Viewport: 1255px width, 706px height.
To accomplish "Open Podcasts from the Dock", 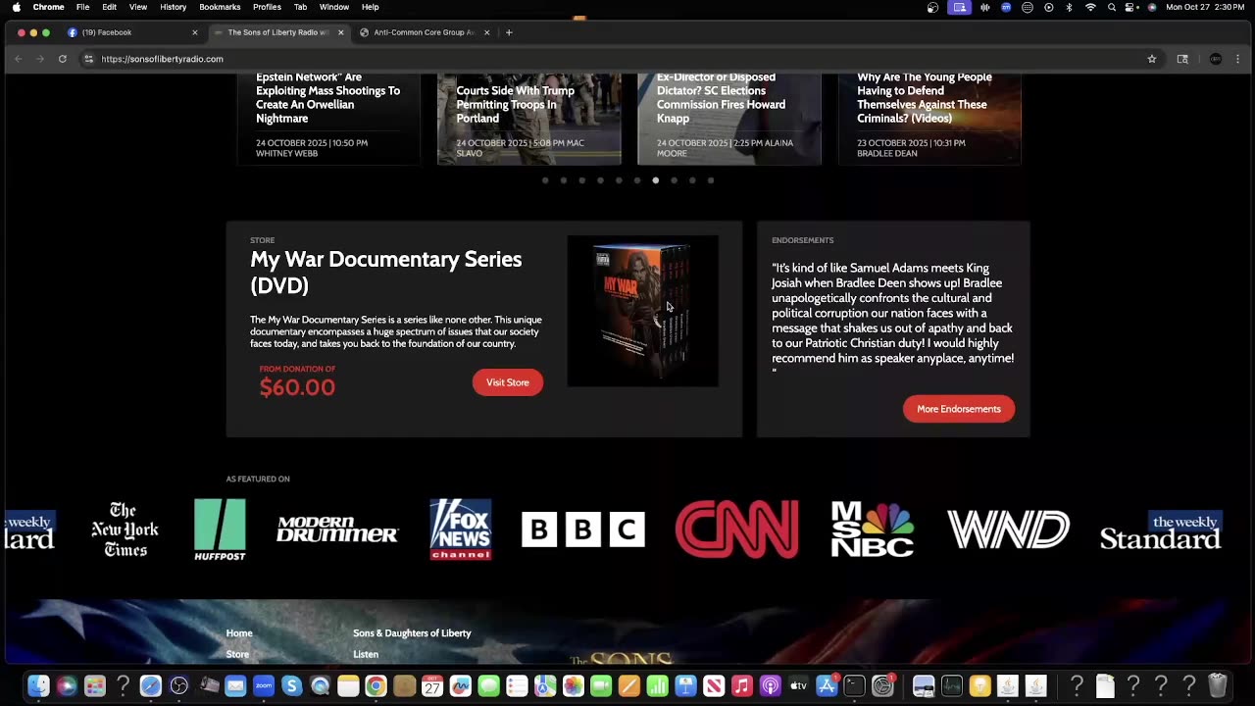I will tap(771, 686).
